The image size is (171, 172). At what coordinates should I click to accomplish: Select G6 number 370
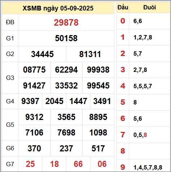coord(34,149)
